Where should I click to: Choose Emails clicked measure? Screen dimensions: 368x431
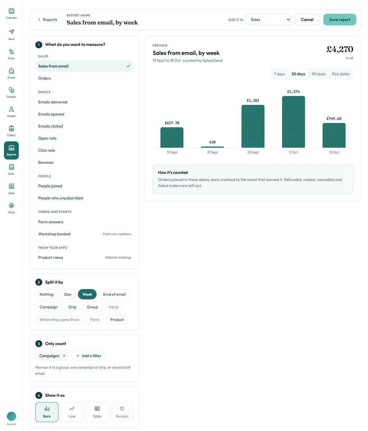[x=85, y=126]
